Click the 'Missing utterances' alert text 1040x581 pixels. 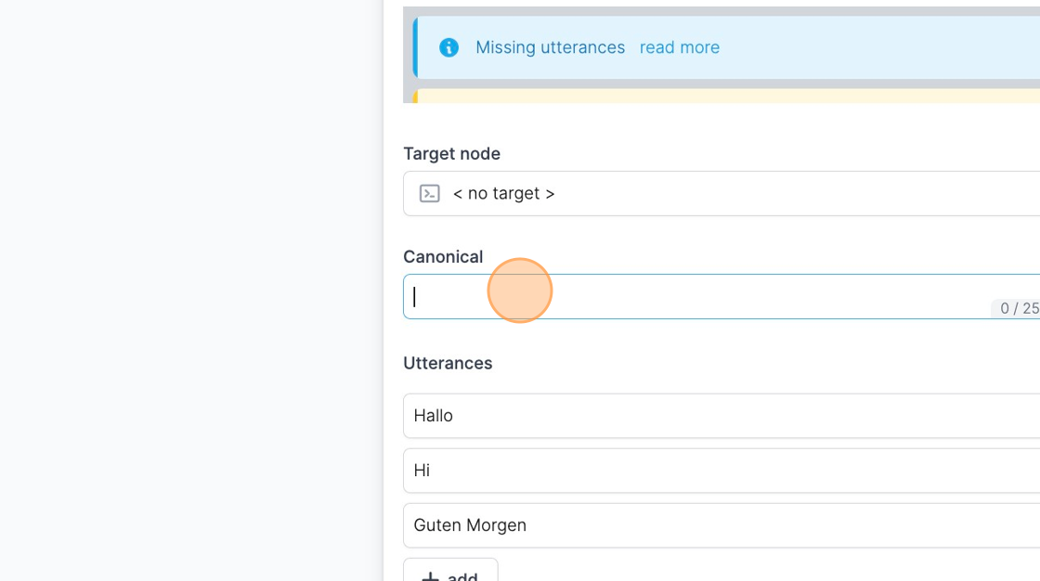pyautogui.click(x=550, y=47)
